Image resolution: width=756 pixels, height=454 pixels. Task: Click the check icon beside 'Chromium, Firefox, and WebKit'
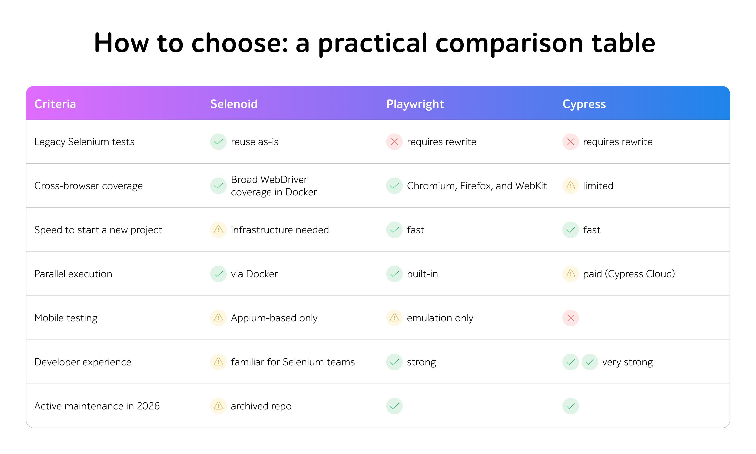pyautogui.click(x=394, y=186)
